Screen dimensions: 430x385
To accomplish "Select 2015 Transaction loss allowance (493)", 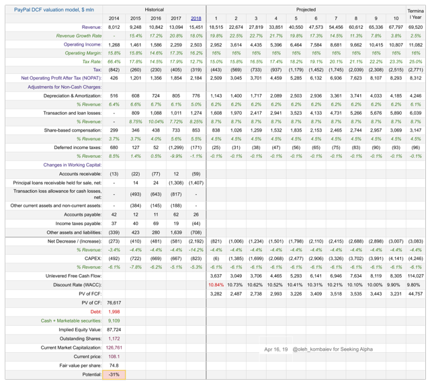I will (x=135, y=194).
